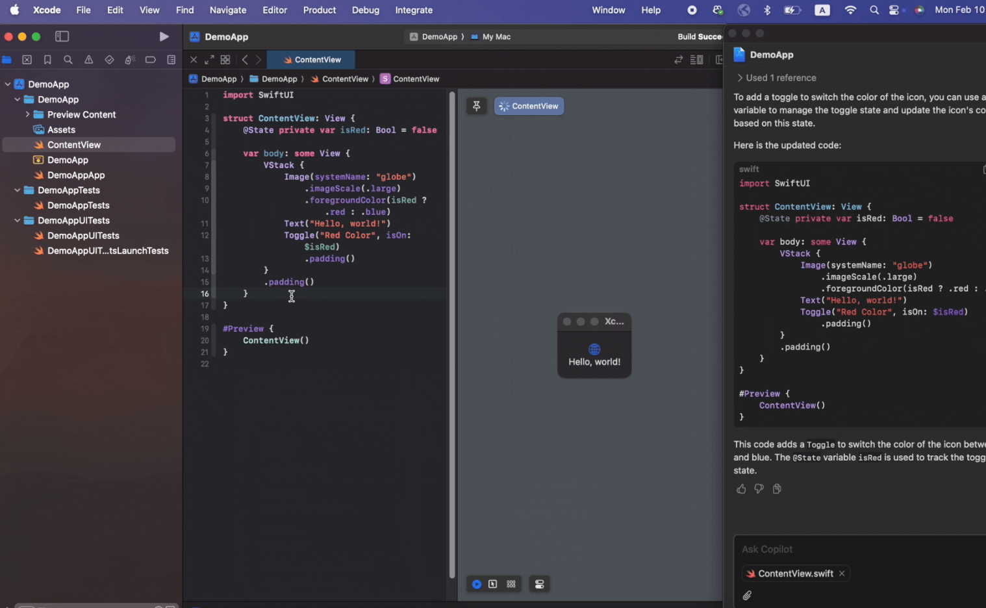Screen dimensions: 986x608
Task: Collapse the DemoApp folder group
Action: (18, 99)
